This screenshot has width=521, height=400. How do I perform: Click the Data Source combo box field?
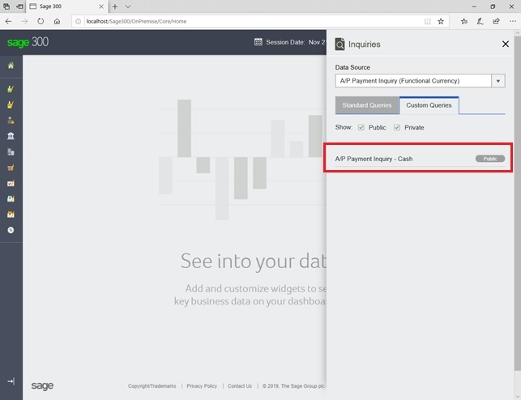(413, 81)
